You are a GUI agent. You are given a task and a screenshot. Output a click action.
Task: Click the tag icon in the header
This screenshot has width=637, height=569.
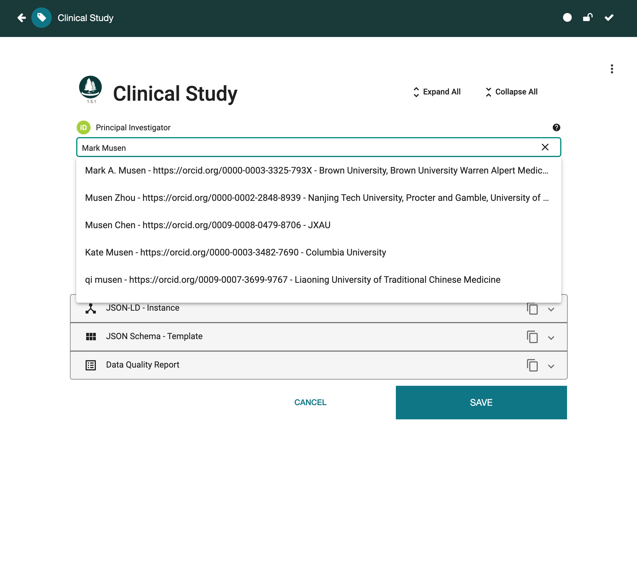coord(41,18)
